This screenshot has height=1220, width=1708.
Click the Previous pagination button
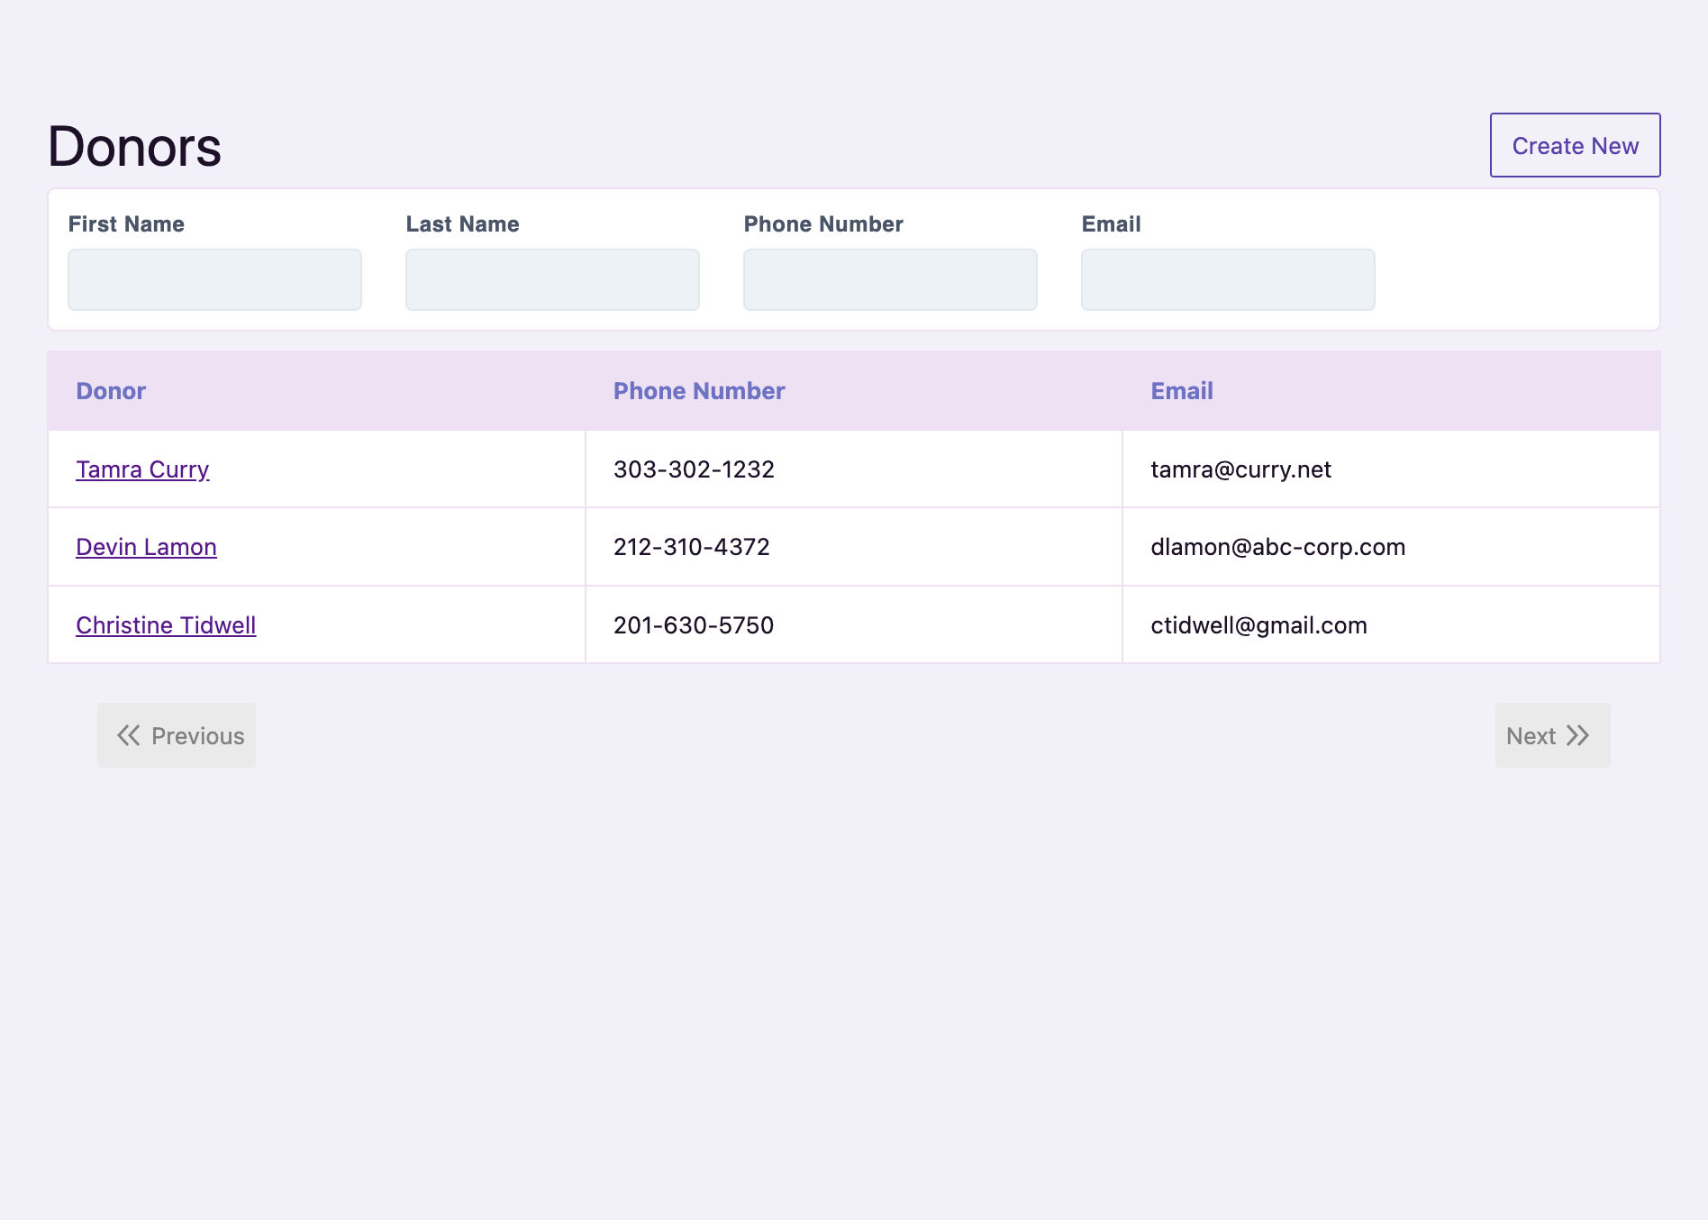point(177,735)
